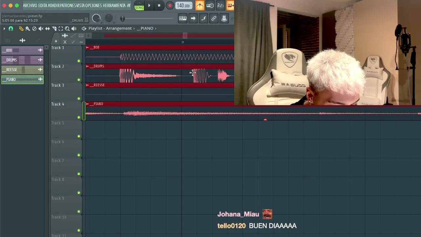Click the plus add track icon
Image resolution: width=421 pixels, height=237 pixels.
point(56,41)
